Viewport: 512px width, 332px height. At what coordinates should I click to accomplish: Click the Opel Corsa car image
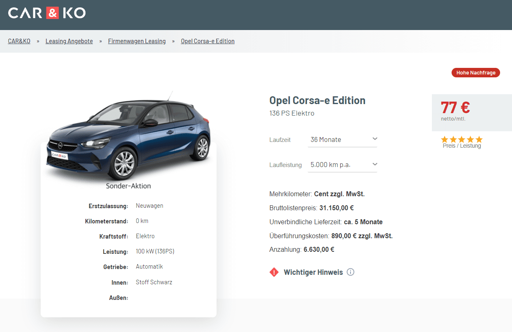pyautogui.click(x=128, y=136)
